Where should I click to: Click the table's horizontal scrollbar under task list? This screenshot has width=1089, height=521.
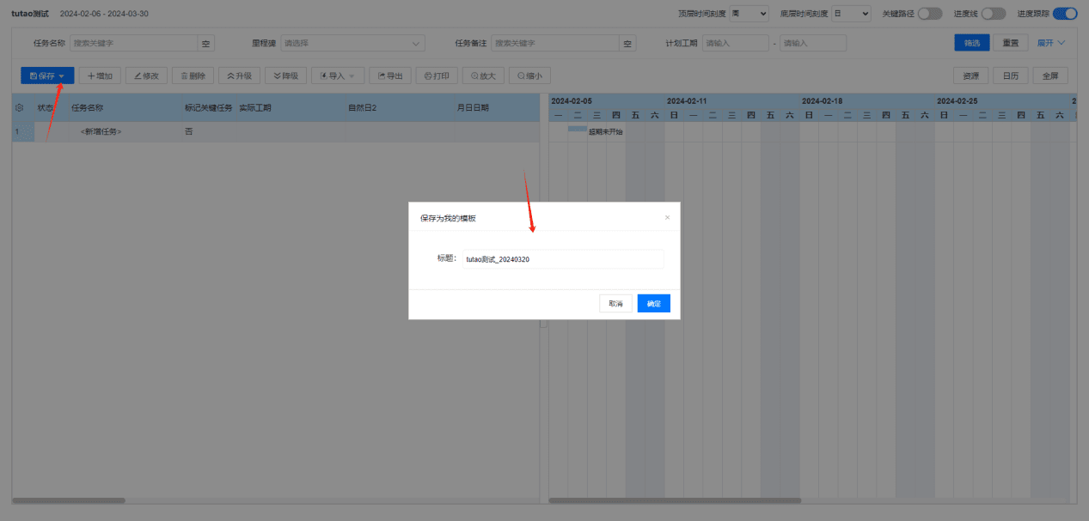pyautogui.click(x=69, y=500)
